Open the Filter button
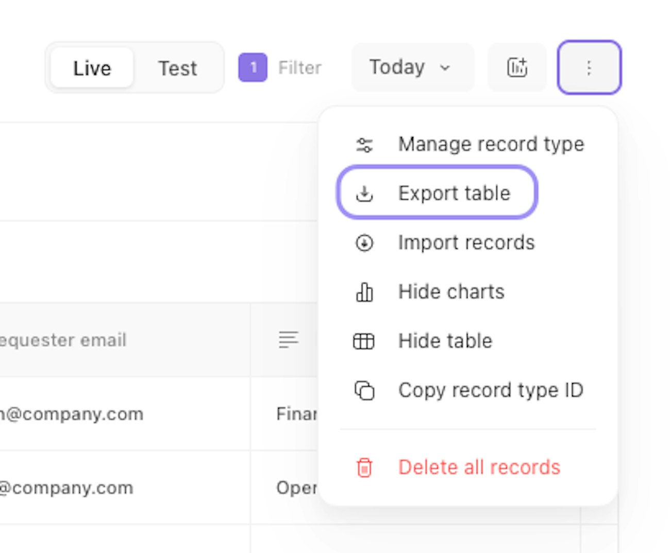The width and height of the screenshot is (670, 553). [x=299, y=67]
